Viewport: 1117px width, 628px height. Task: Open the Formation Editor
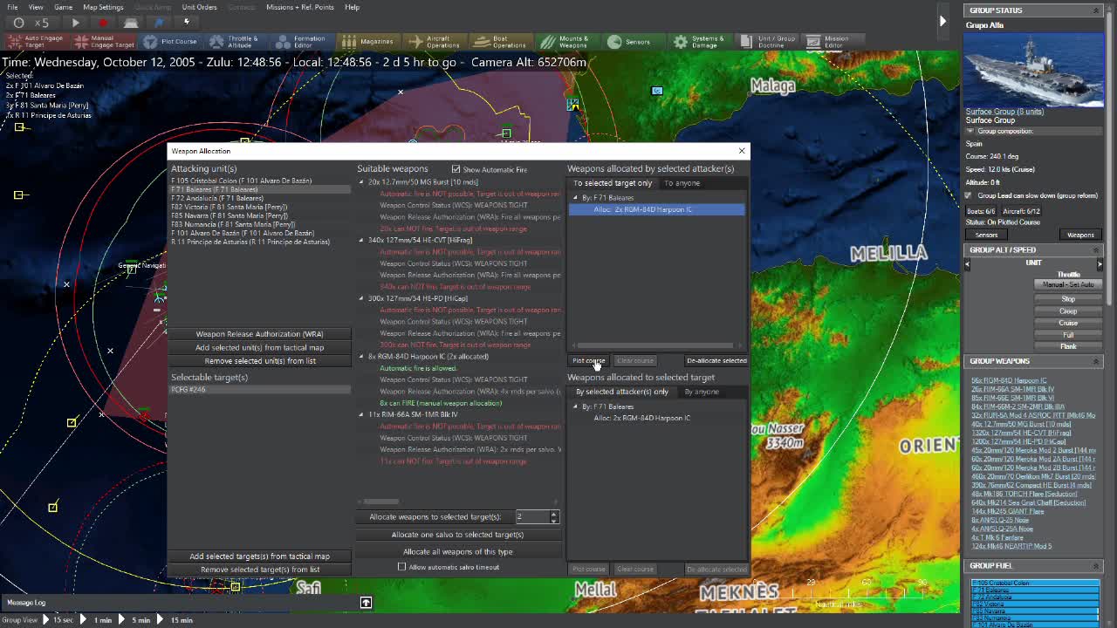click(x=300, y=41)
